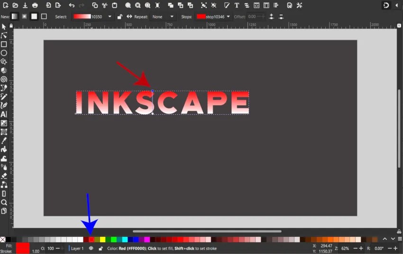Select the Paint bucket tool

point(4,149)
